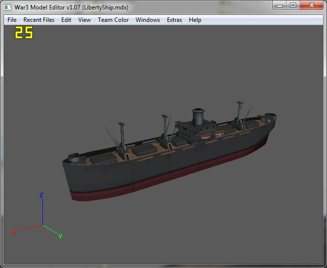
Task: Click the red X axis label
Action: 13,232
